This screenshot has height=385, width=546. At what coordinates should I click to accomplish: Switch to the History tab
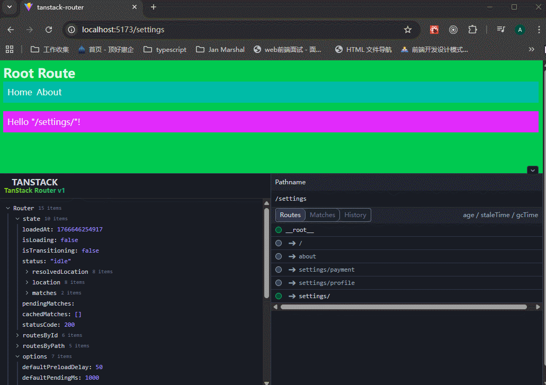point(355,215)
